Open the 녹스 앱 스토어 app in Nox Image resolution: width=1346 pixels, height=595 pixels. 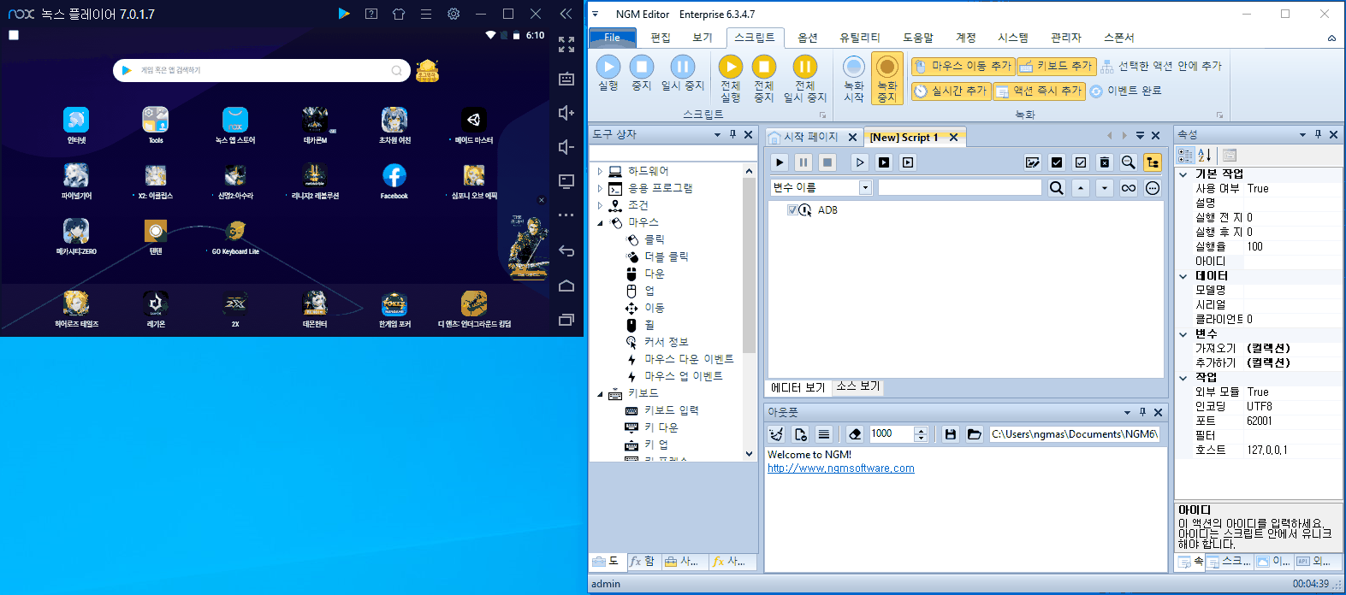[x=235, y=125]
